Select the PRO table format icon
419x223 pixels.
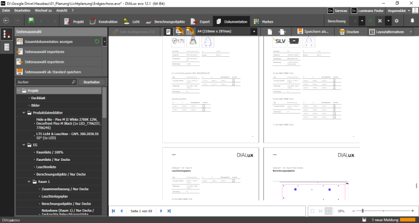(190, 32)
